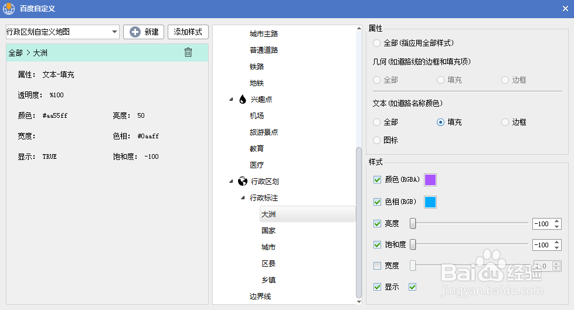The width and height of the screenshot is (574, 310).
Task: Collapse the 行政标注 tree node arrow
Action: pyautogui.click(x=243, y=197)
